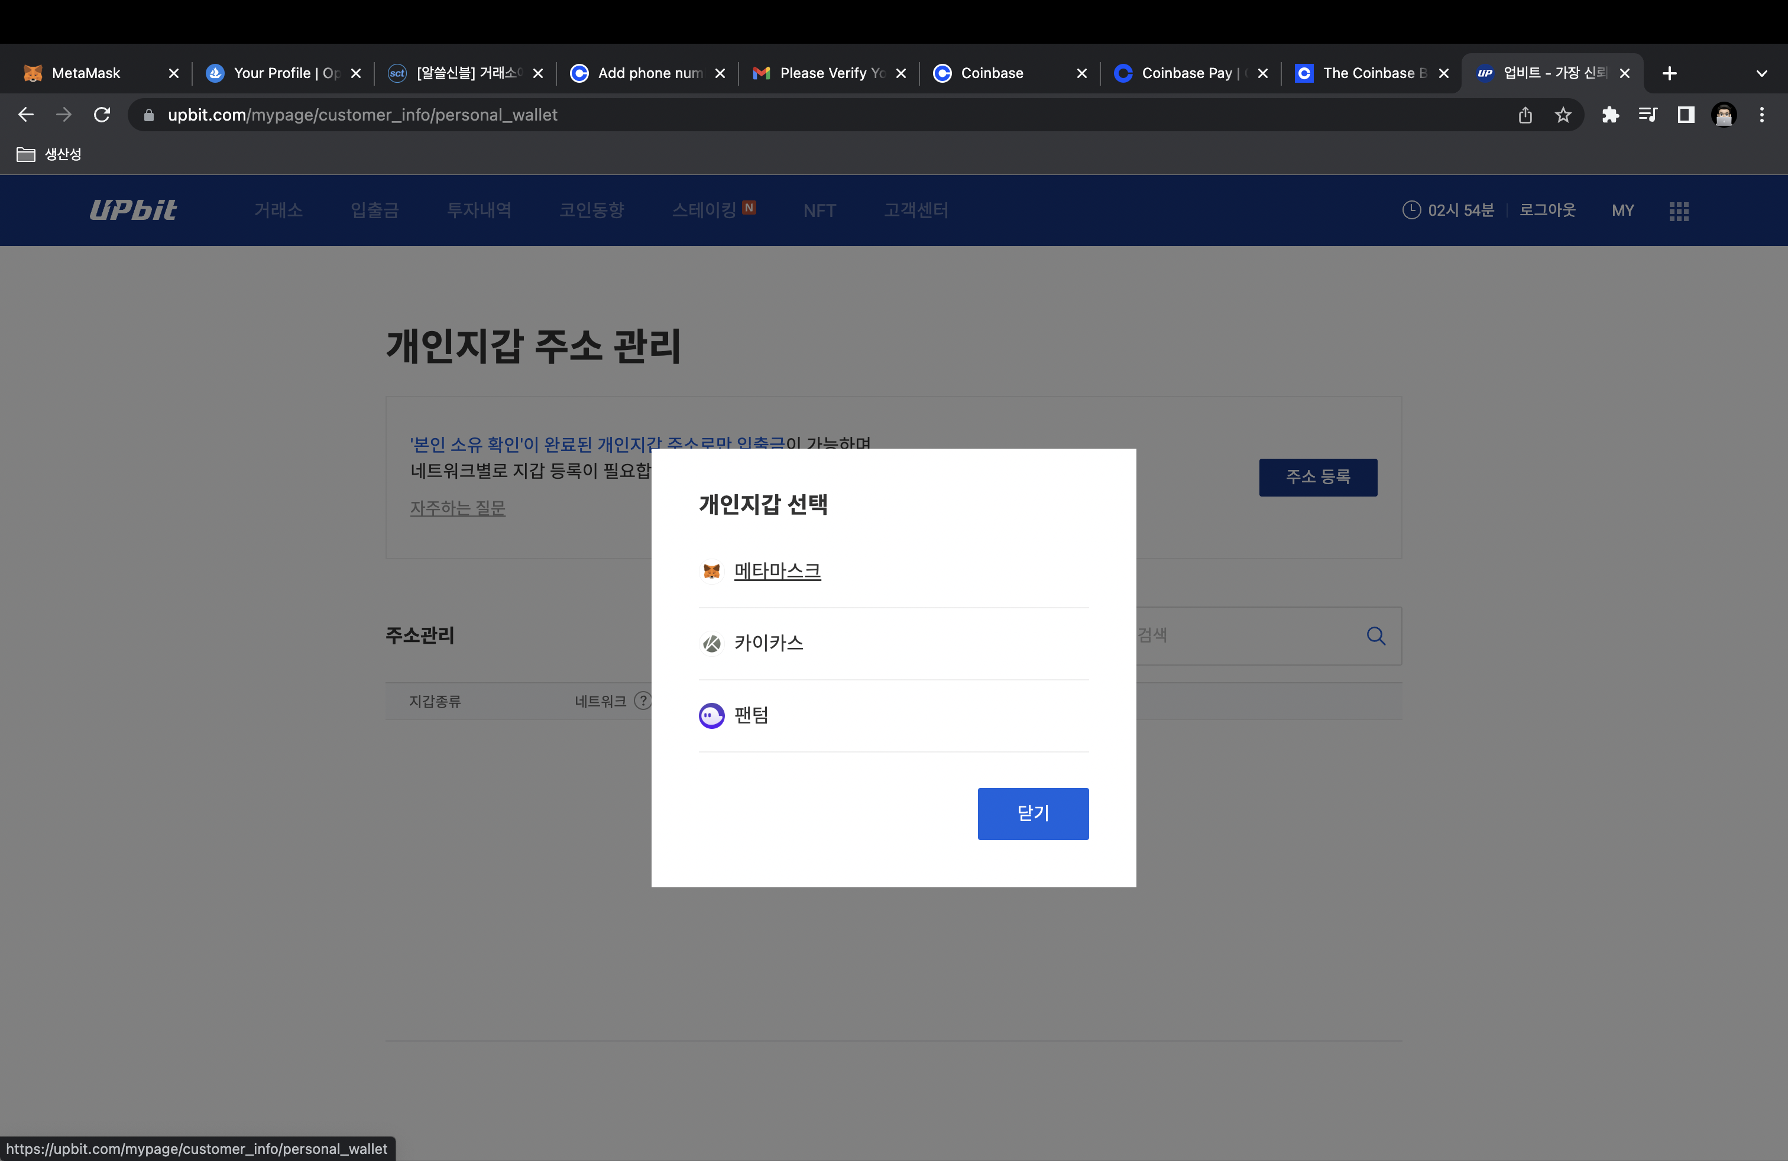Click the 주소 등록 button
This screenshot has height=1161, width=1788.
click(1318, 477)
